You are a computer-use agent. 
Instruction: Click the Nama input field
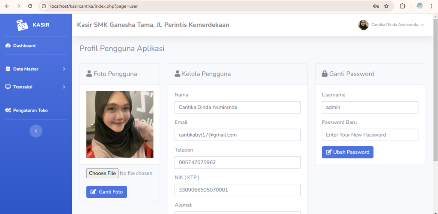[237, 107]
